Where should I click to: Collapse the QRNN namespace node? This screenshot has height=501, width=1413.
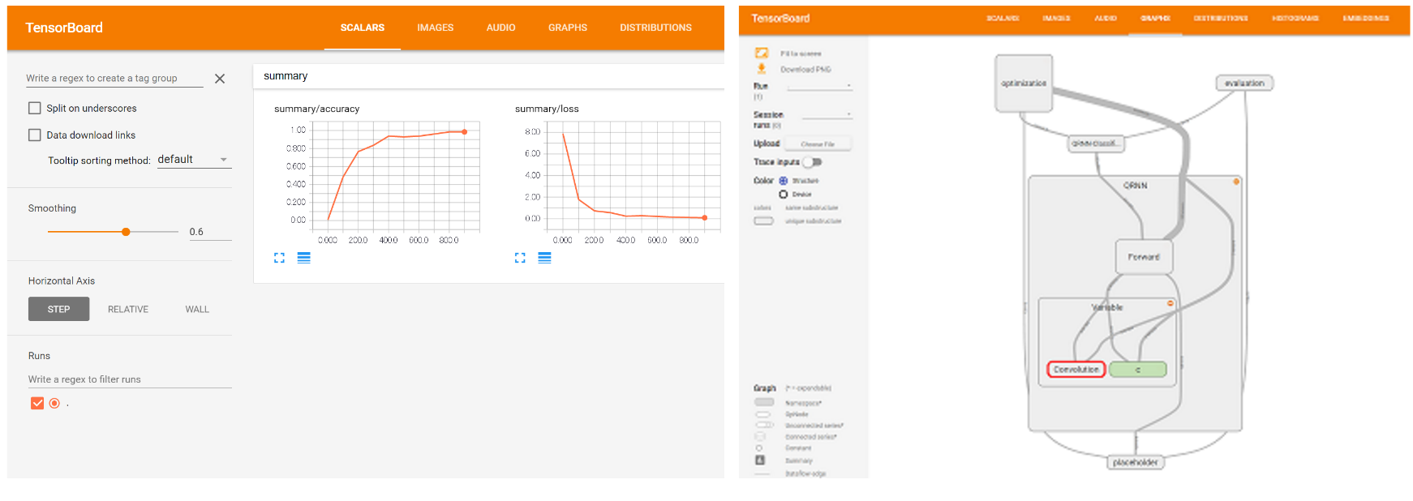point(1236,182)
